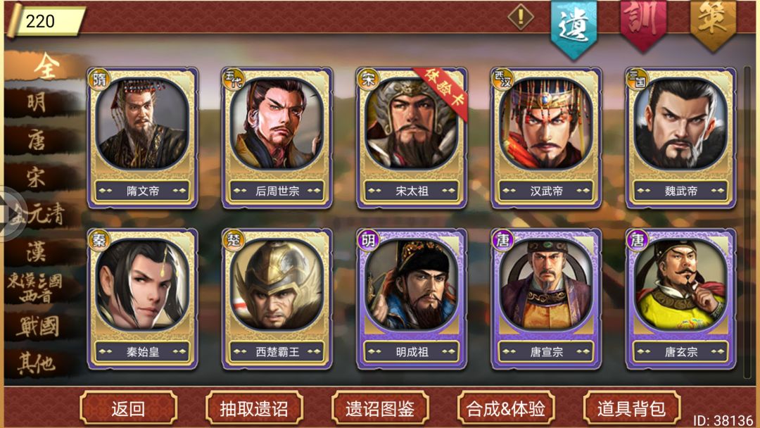Click the 汉武帝 card
This screenshot has width=760, height=428.
(x=546, y=138)
